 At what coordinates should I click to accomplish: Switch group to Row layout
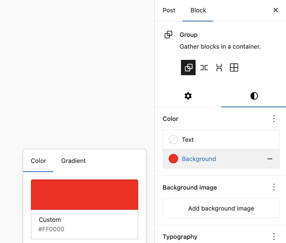coord(204,68)
